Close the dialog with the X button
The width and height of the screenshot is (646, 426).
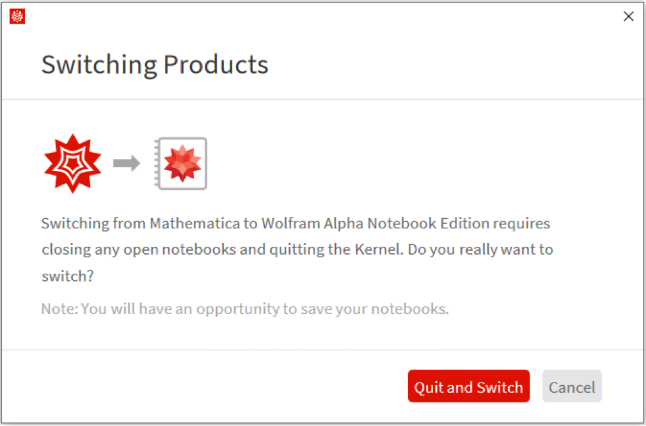(x=629, y=17)
